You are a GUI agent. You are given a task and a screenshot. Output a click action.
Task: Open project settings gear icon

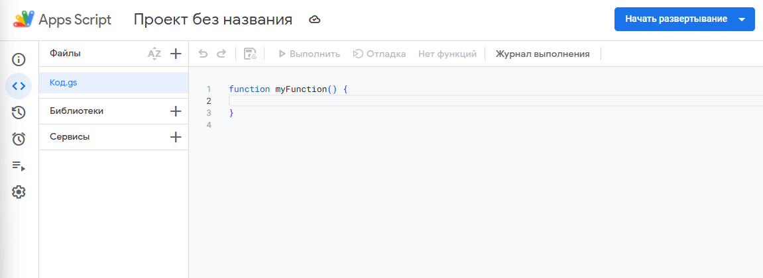click(19, 192)
